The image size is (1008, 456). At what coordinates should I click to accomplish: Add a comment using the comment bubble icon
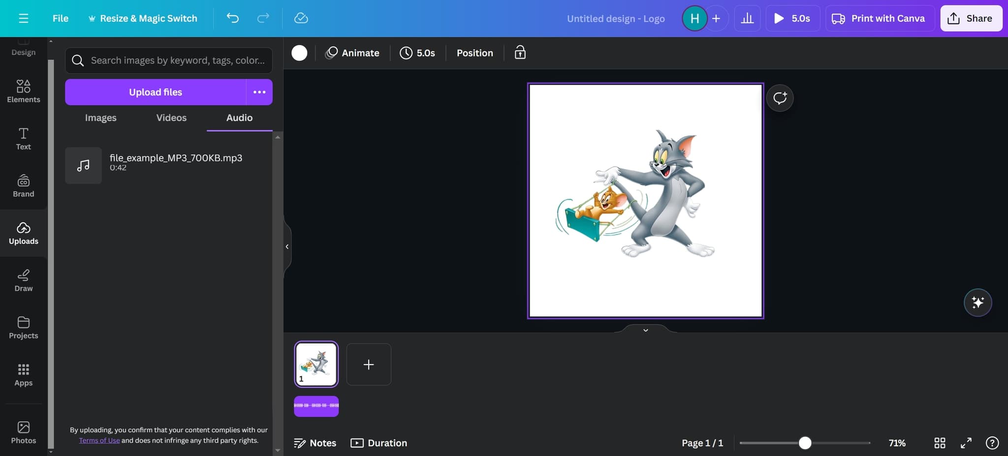780,98
